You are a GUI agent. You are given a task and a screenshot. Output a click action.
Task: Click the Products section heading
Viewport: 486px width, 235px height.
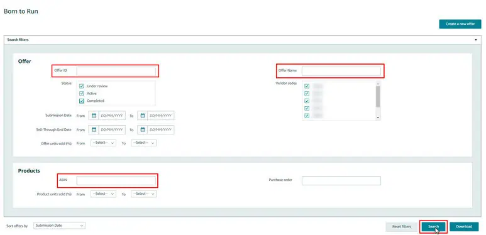(x=29, y=171)
